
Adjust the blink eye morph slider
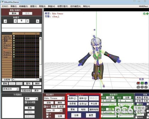click(109, 104)
